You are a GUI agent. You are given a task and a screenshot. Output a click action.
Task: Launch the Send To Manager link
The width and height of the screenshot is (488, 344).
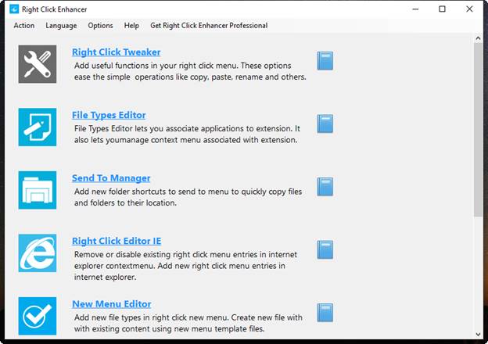coord(111,178)
